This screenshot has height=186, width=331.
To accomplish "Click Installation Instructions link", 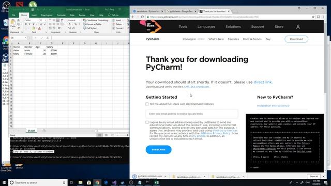I will (x=273, y=105).
